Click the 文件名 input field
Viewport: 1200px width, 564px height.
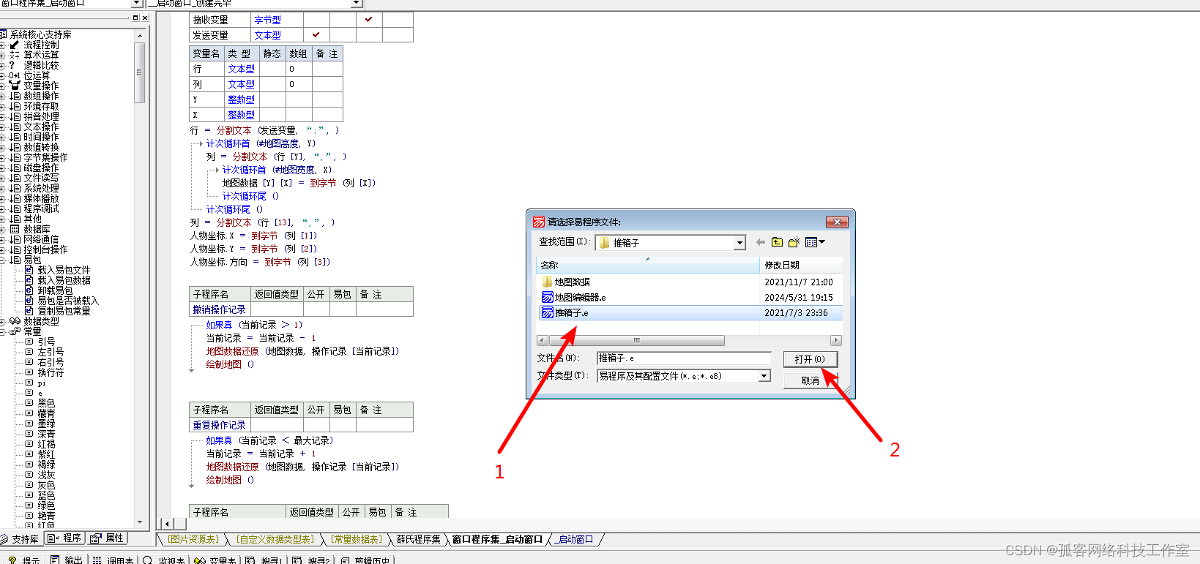[683, 358]
